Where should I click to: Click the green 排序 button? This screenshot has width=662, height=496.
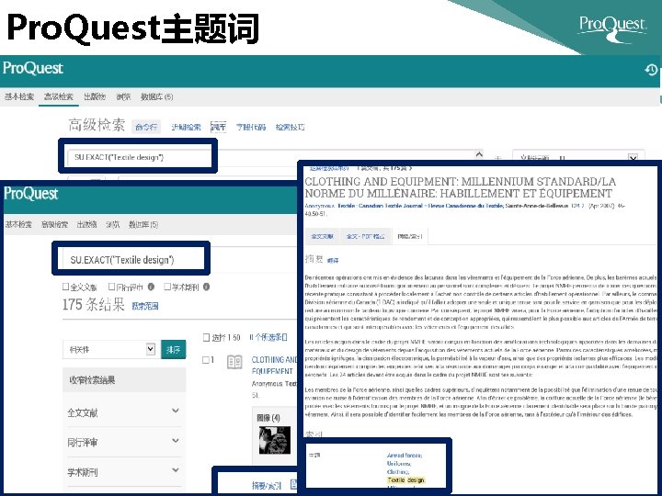173,350
